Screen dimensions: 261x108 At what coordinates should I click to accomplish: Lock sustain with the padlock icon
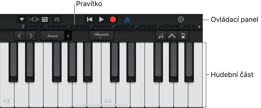tap(68, 36)
